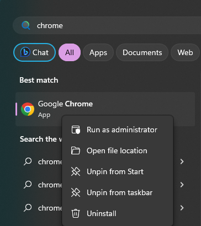Expand the second web suggestion chevron arrow
The width and height of the screenshot is (201, 226).
(182, 185)
